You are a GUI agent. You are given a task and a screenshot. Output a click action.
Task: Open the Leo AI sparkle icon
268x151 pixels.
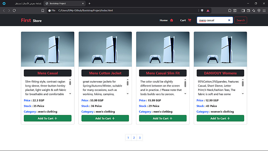click(x=254, y=10)
